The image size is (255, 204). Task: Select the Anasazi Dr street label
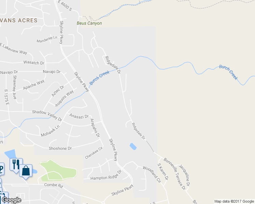79,116
